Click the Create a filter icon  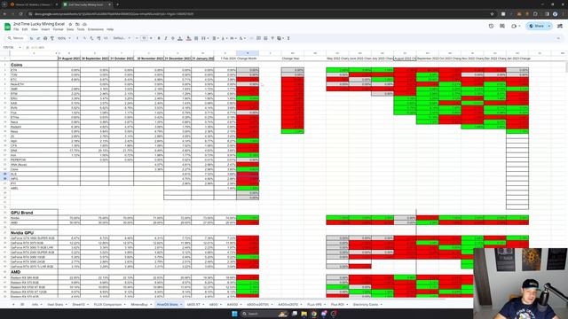[272, 38]
